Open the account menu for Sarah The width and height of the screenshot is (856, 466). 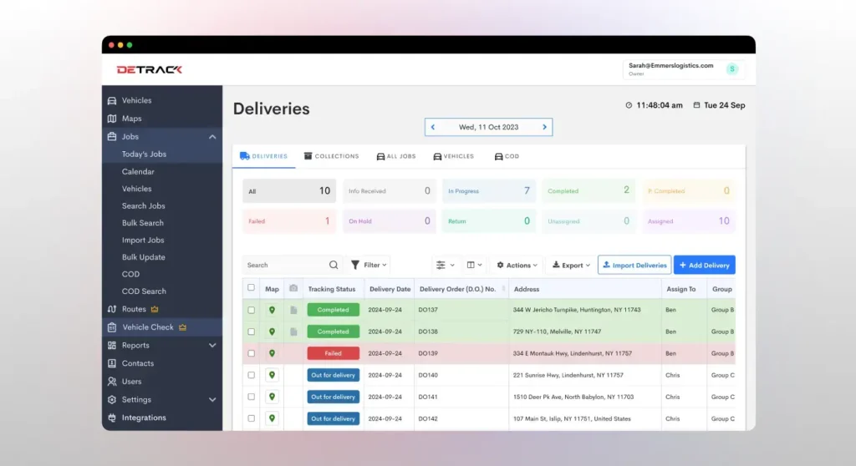point(684,69)
